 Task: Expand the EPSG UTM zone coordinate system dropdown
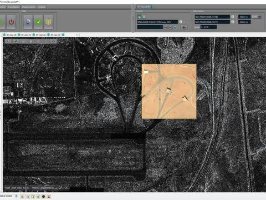(181, 22)
